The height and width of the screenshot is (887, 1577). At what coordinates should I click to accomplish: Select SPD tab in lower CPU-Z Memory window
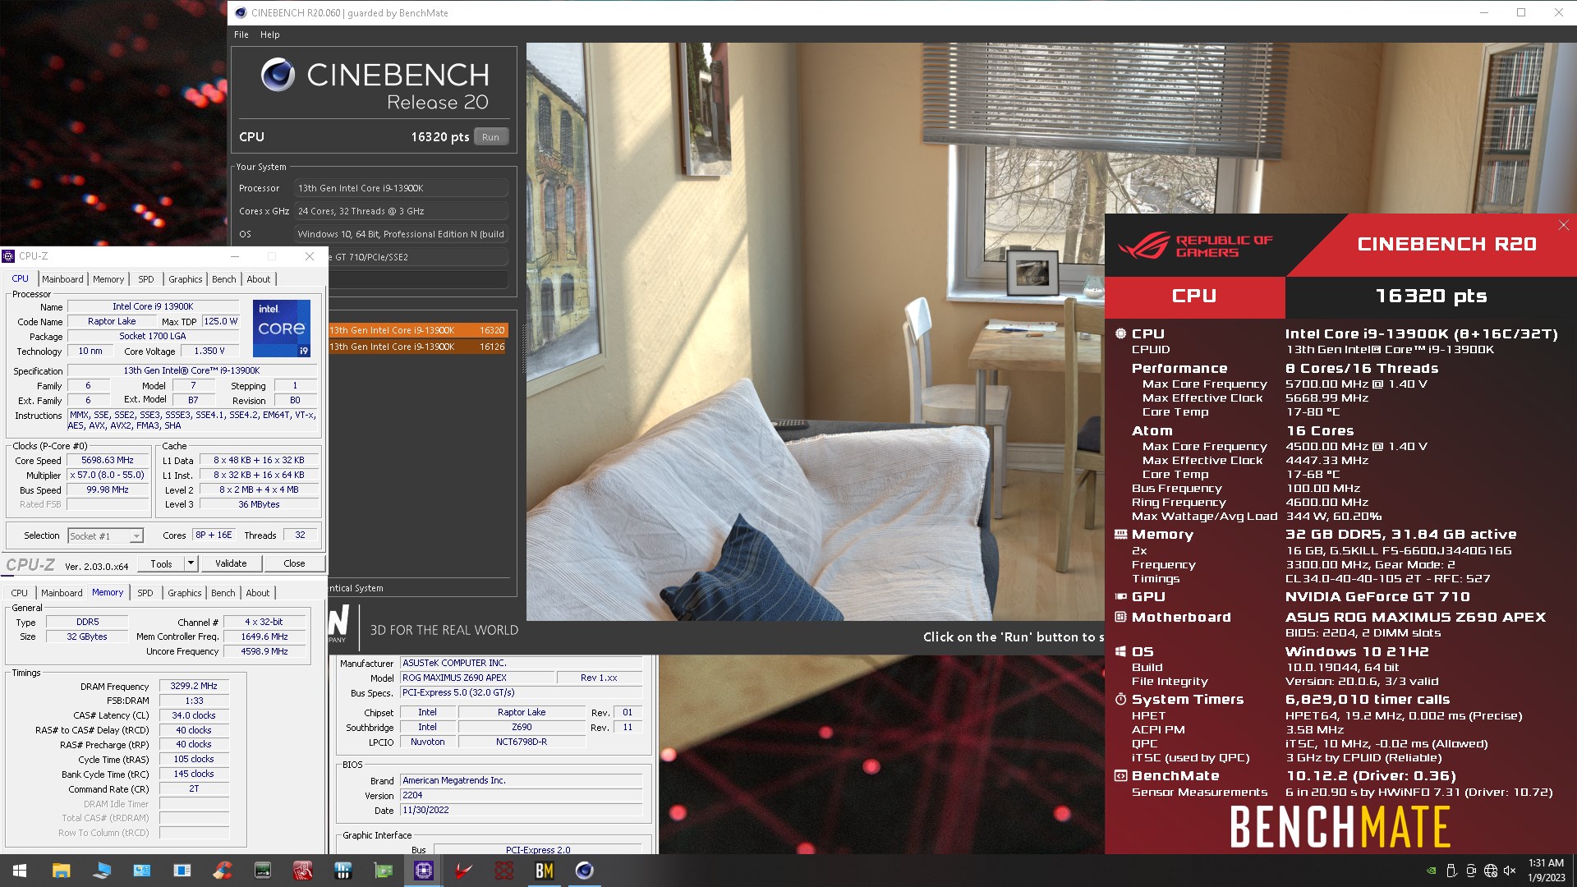(145, 593)
